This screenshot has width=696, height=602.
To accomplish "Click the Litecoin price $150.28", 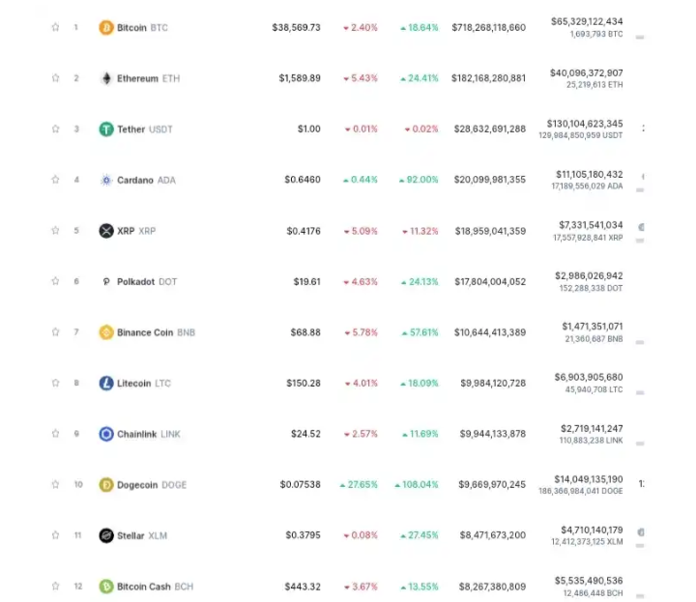I will 304,383.
